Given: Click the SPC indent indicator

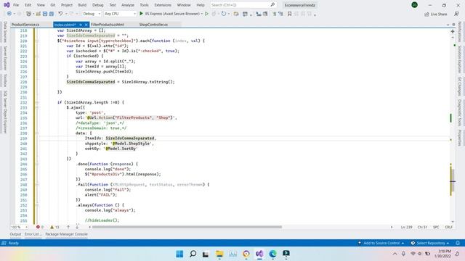Looking at the screenshot, I should point(436,227).
